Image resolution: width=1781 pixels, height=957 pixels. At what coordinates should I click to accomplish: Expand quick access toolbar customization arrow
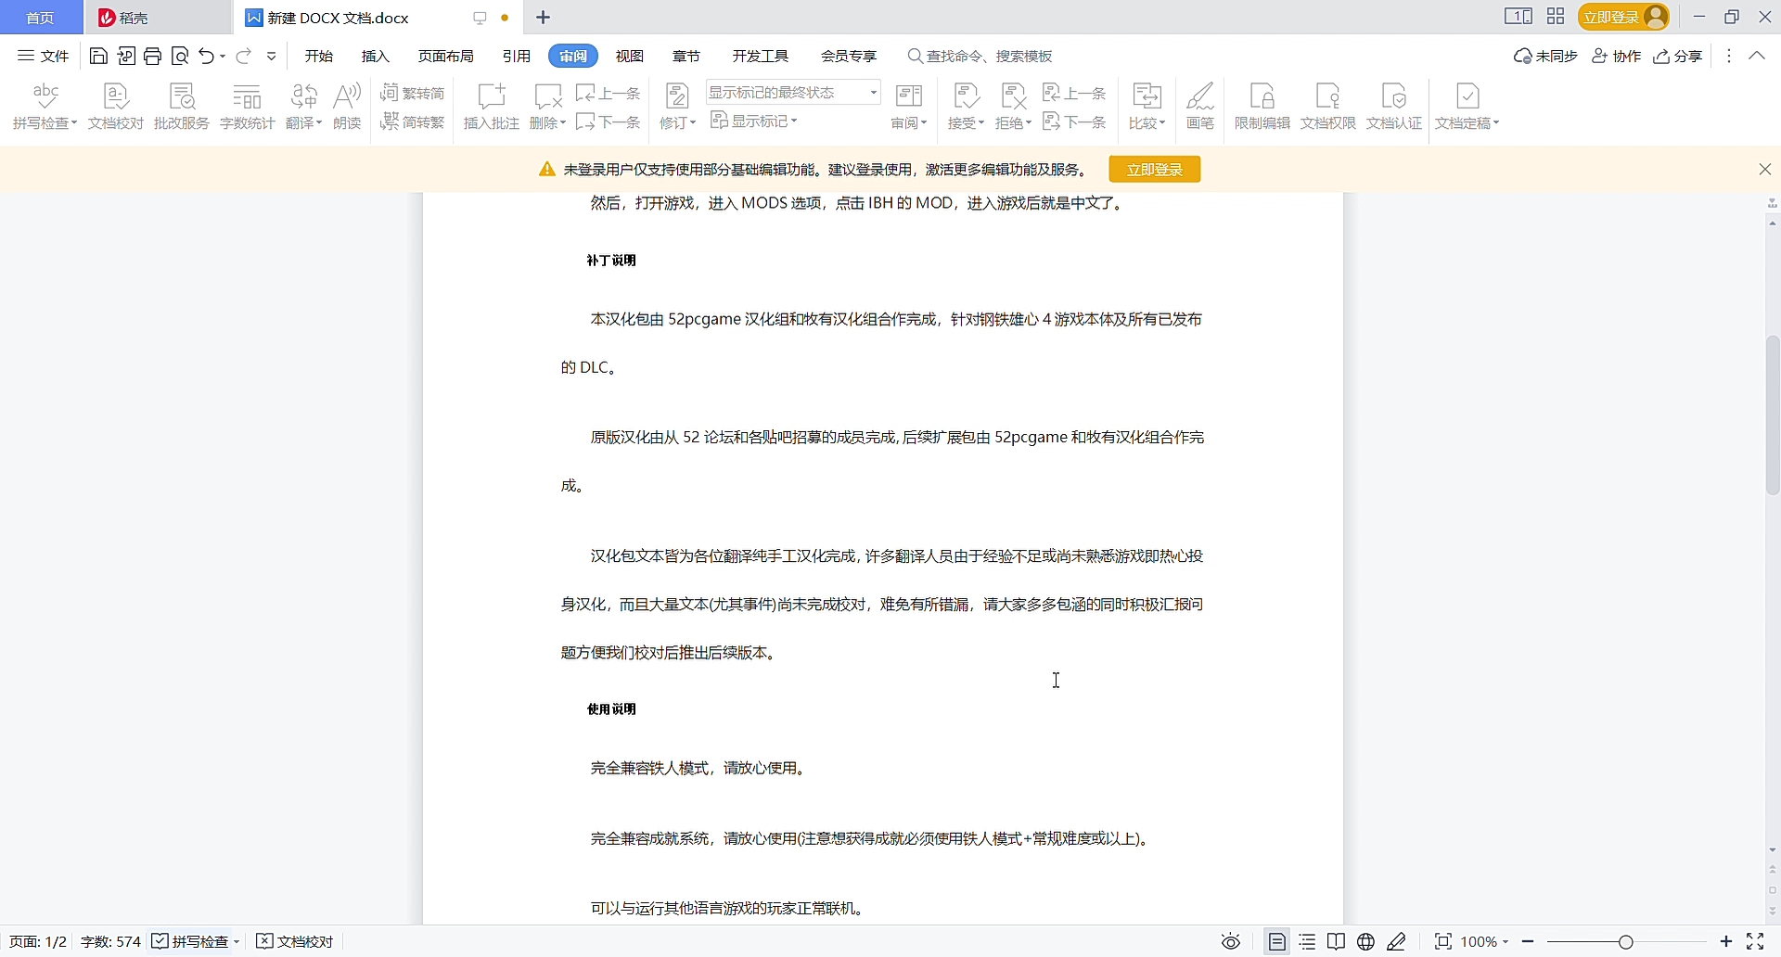[272, 57]
